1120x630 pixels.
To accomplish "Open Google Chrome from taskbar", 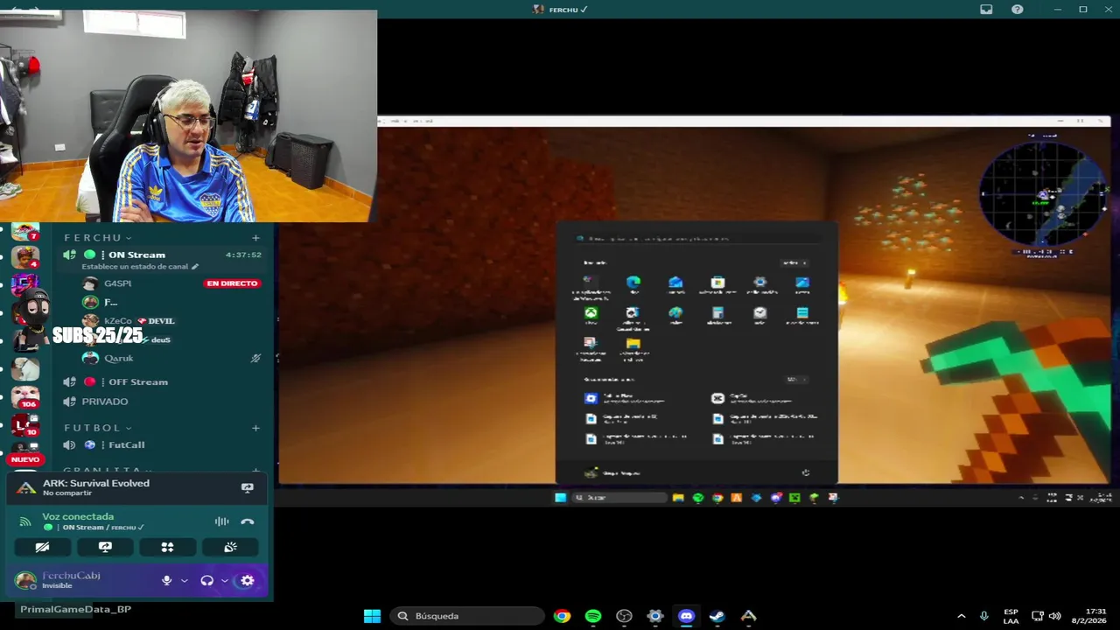I will [562, 616].
